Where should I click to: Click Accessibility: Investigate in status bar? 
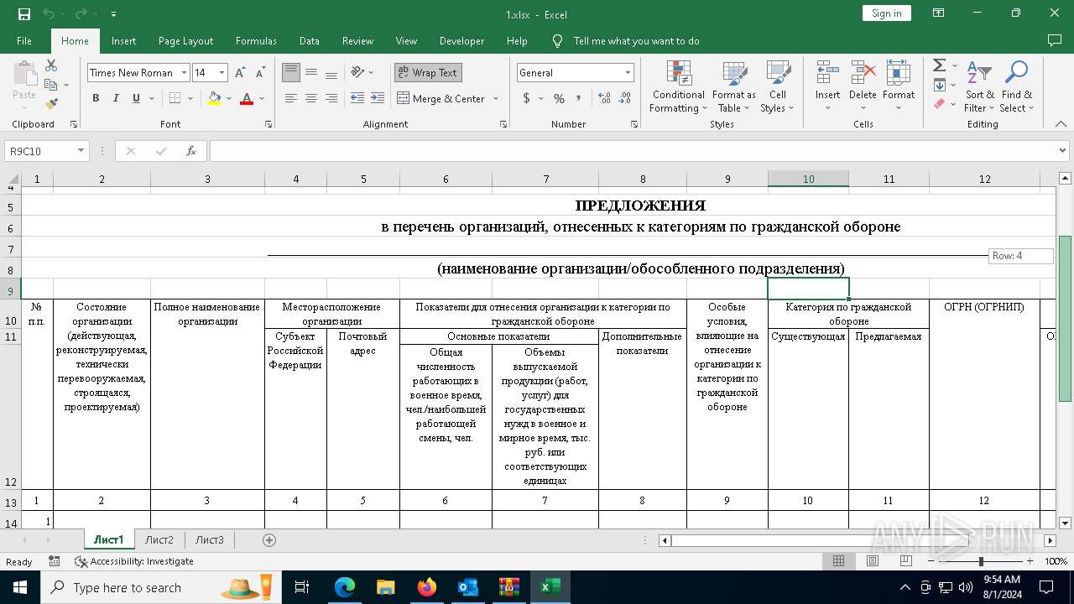pos(134,561)
